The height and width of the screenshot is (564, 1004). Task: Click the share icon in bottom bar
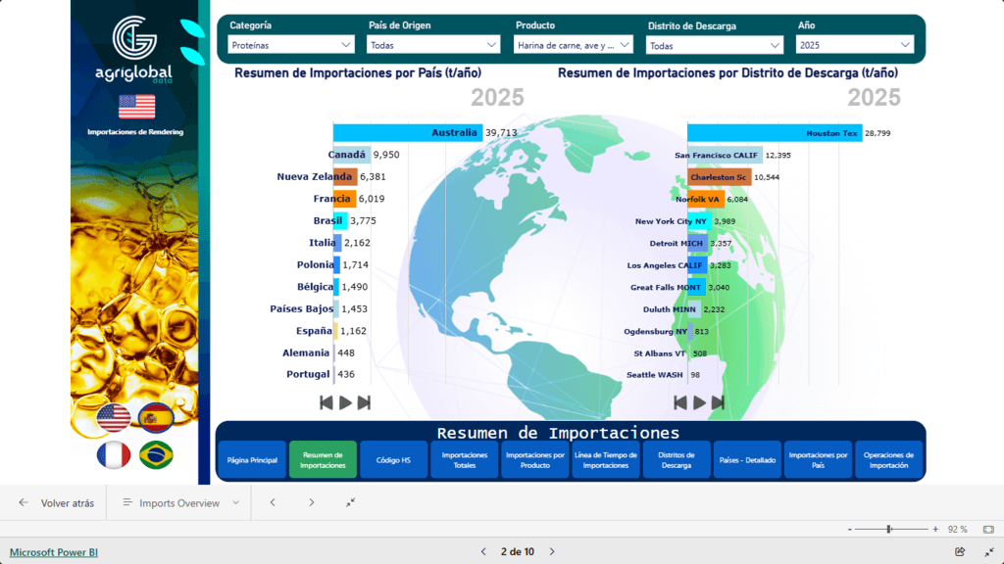coord(960,551)
